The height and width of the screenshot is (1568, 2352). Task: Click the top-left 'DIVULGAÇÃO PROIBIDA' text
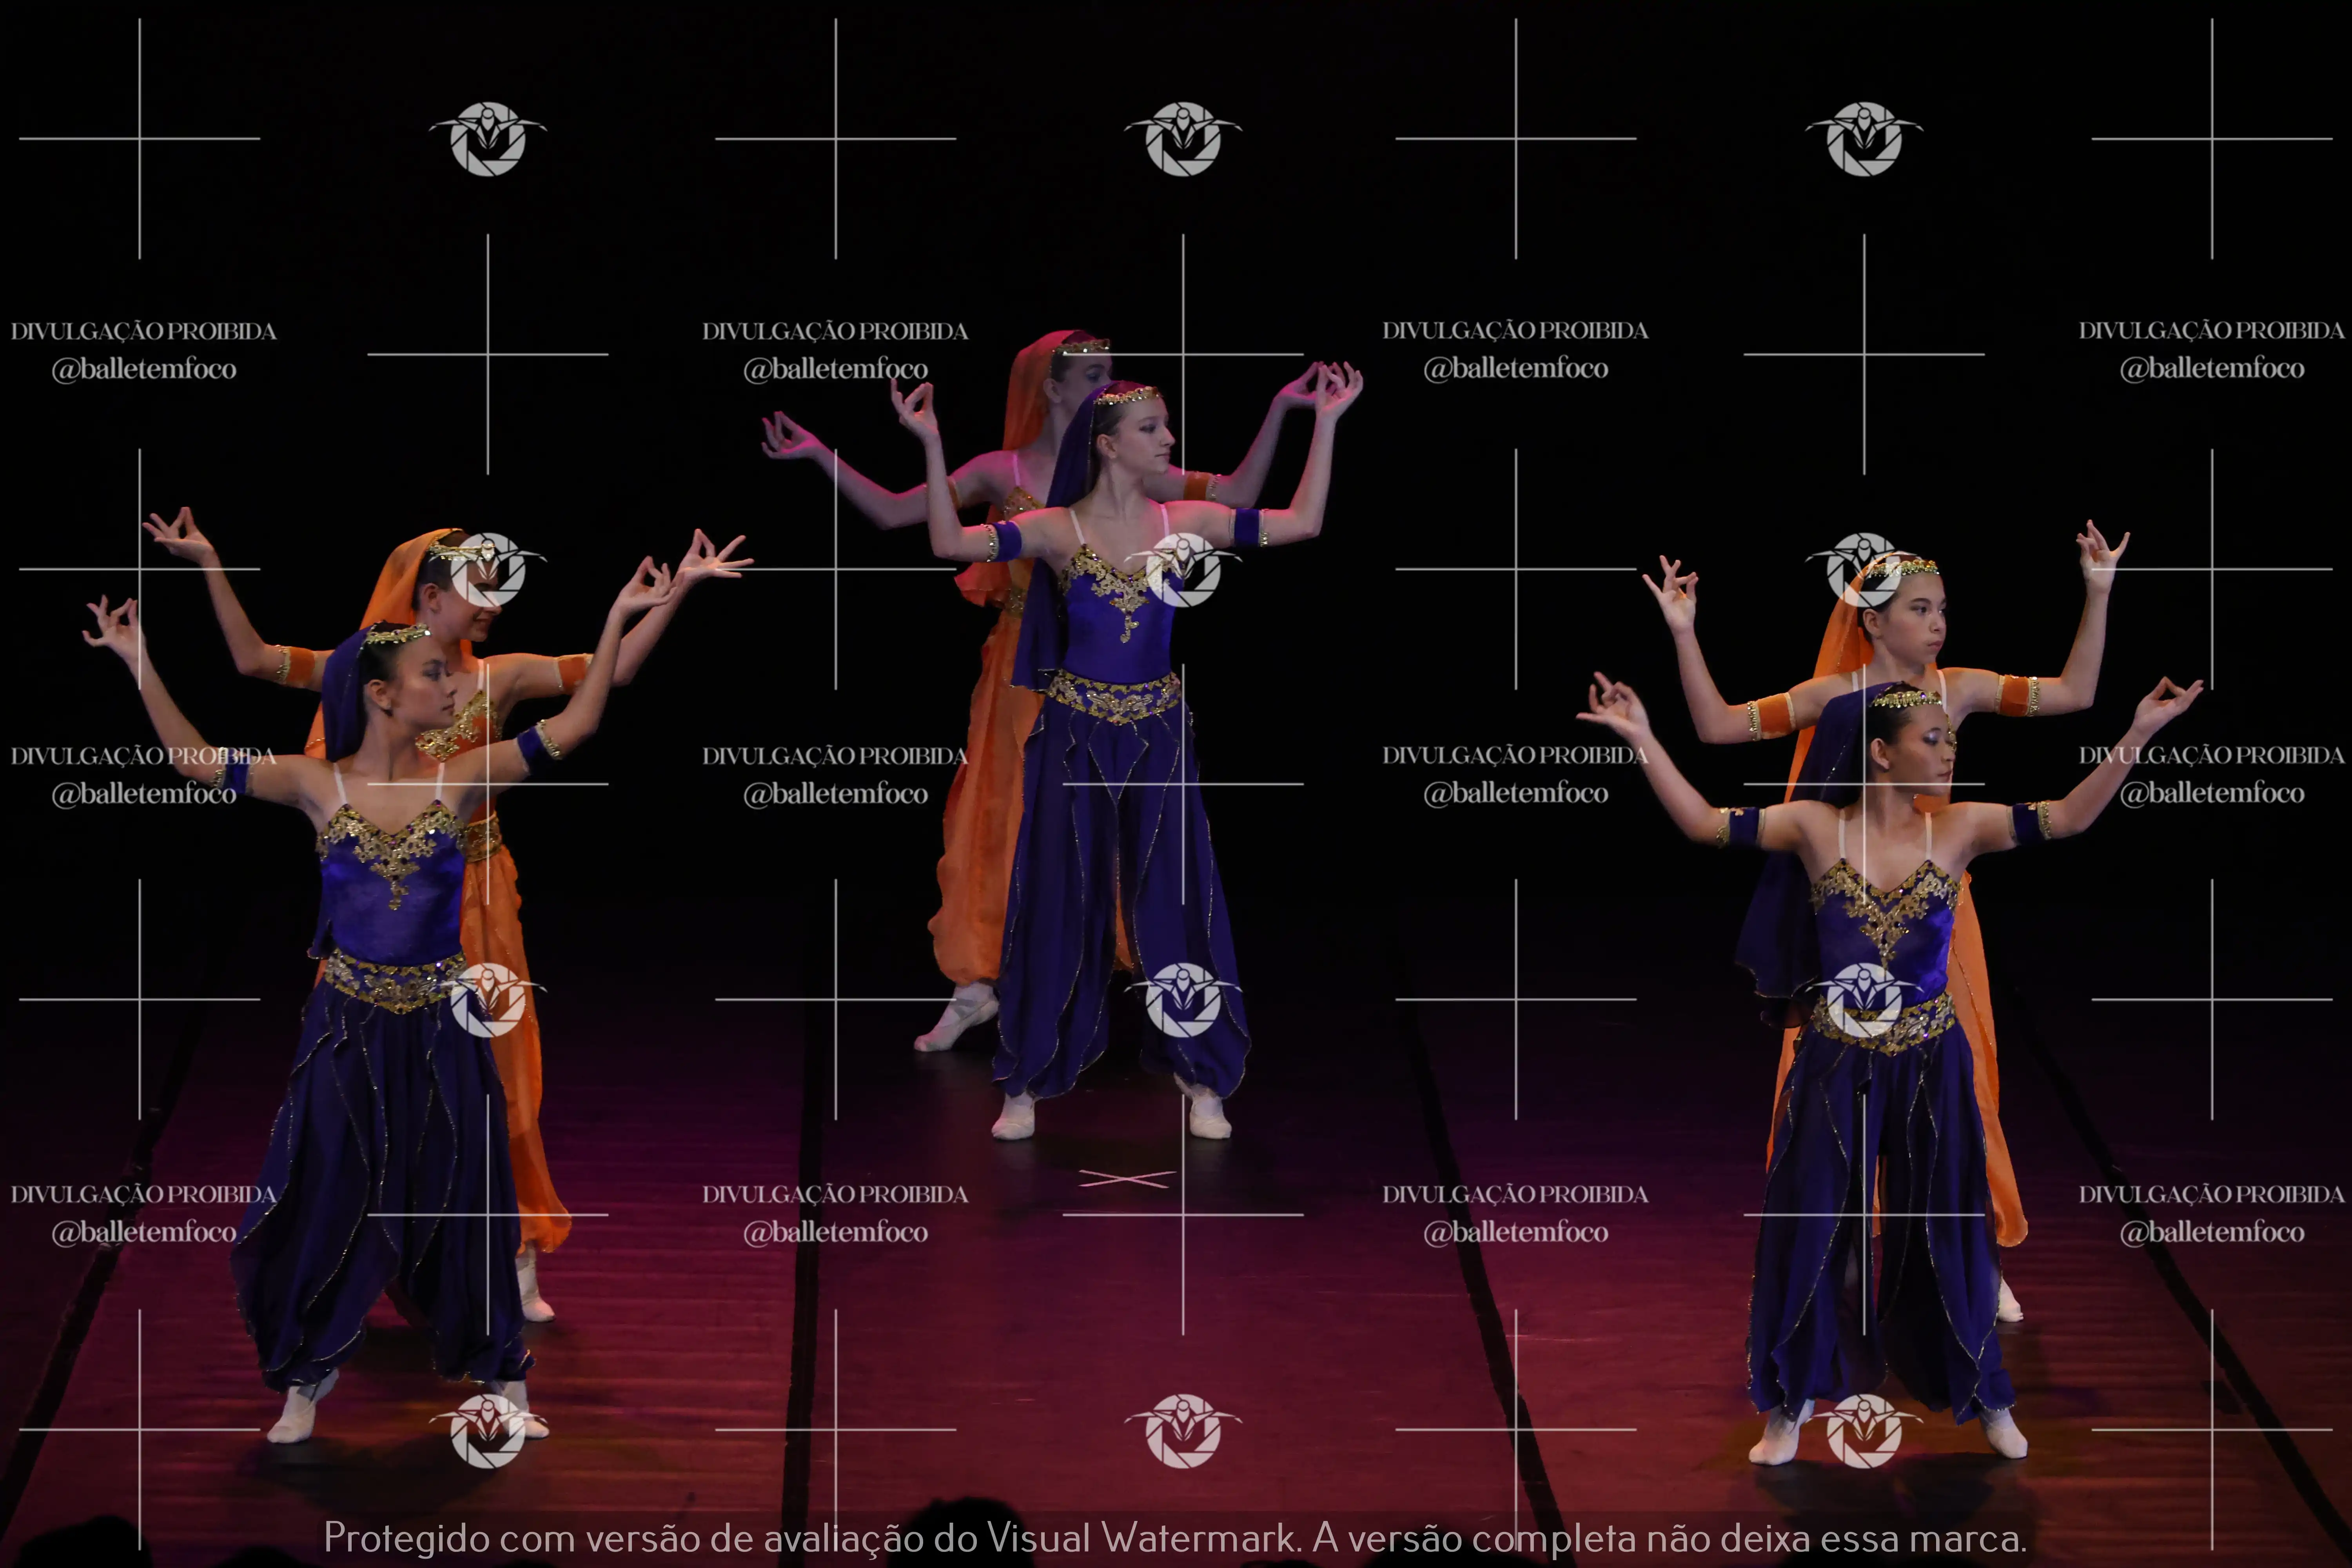click(144, 331)
